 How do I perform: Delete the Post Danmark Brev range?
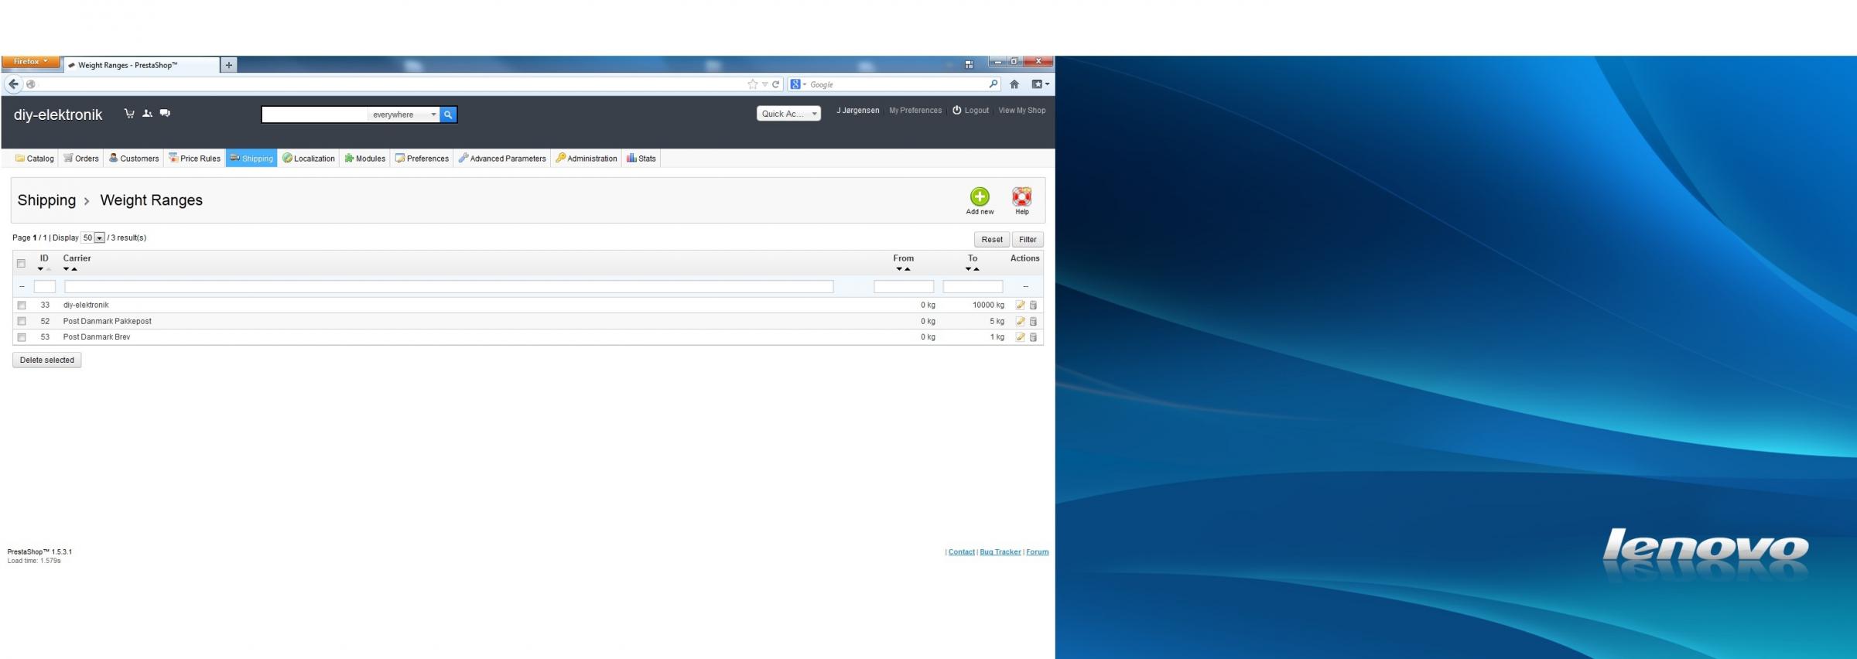[1033, 337]
